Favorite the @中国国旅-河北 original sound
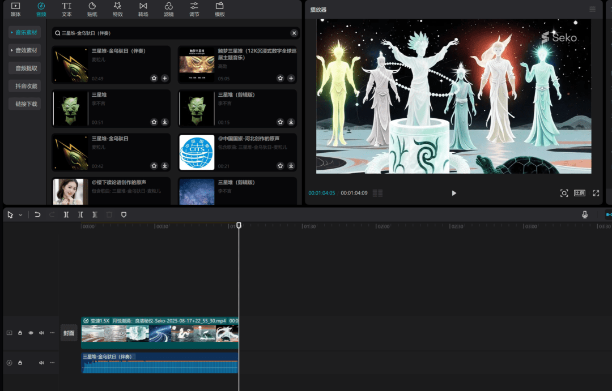 (280, 166)
